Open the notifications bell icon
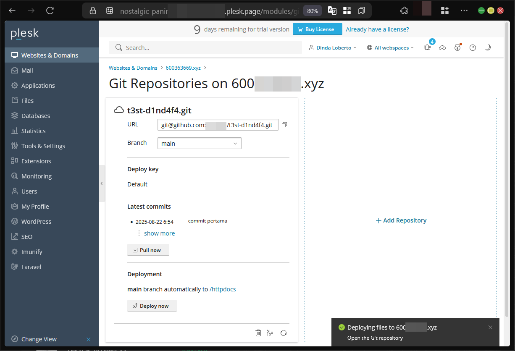The height and width of the screenshot is (351, 515). (427, 48)
